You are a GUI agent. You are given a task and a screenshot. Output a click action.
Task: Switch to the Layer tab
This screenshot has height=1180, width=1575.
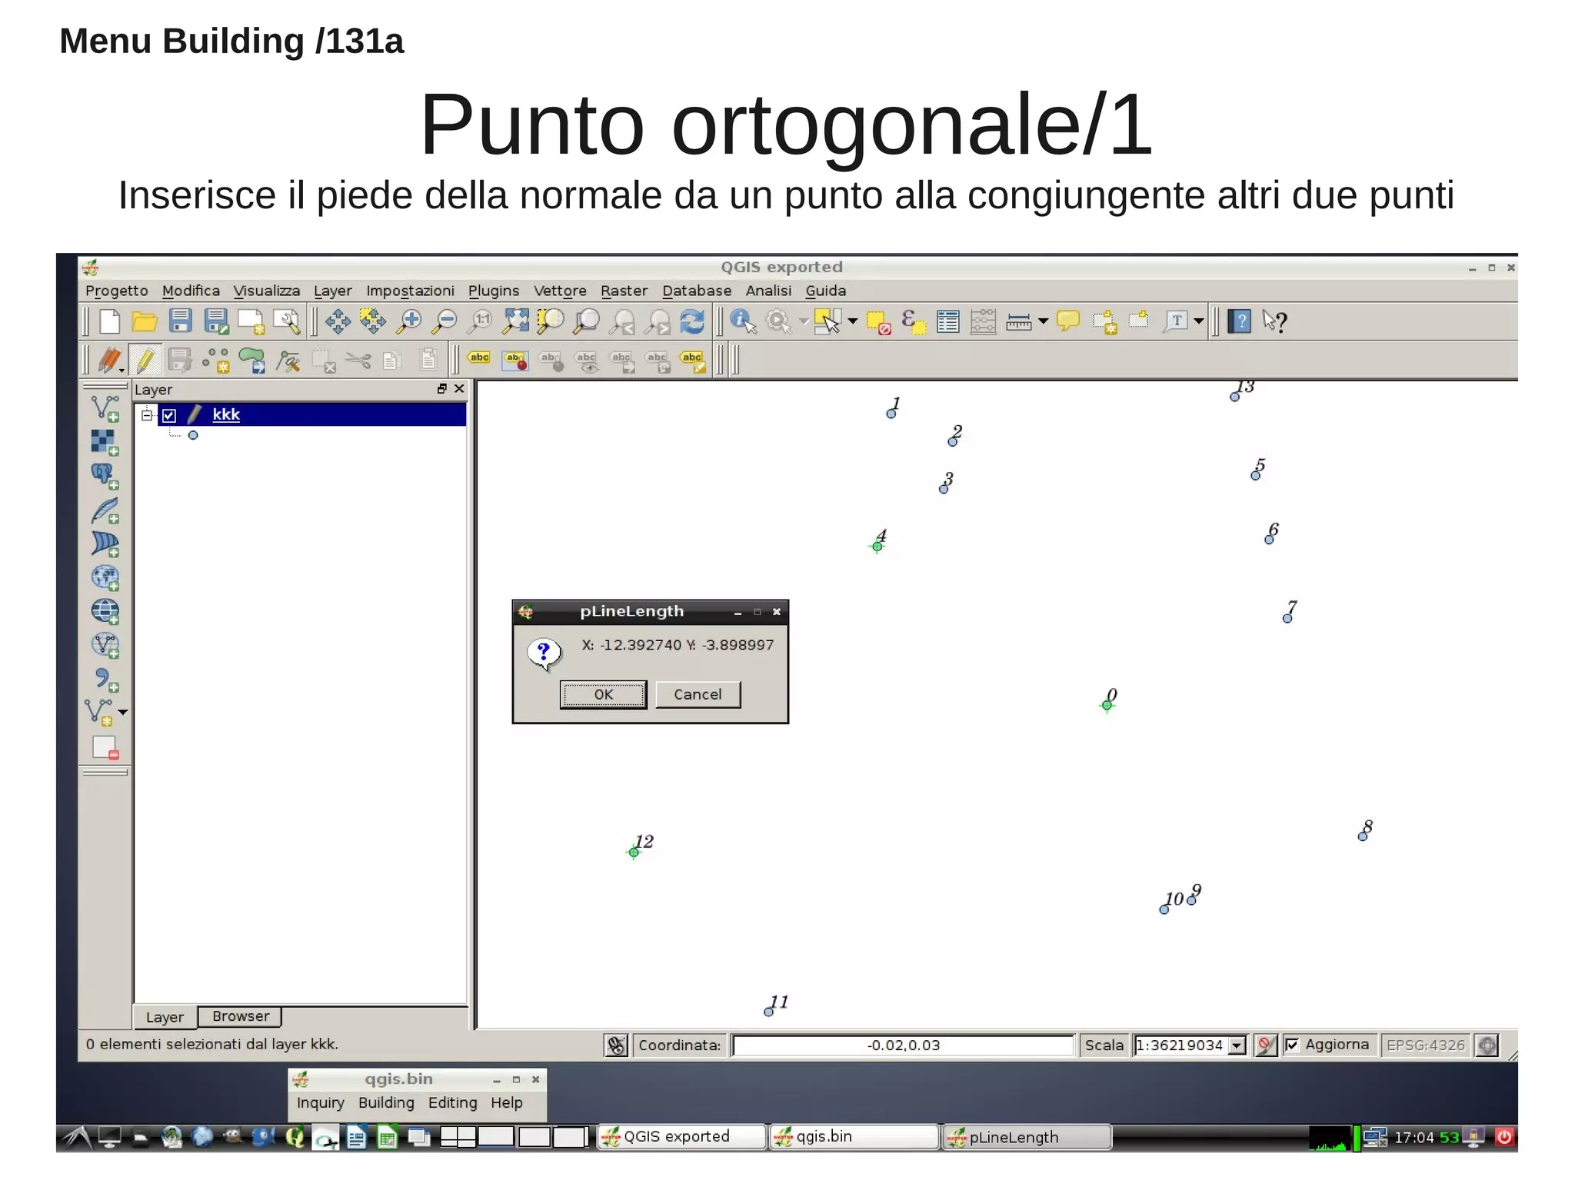165,1017
